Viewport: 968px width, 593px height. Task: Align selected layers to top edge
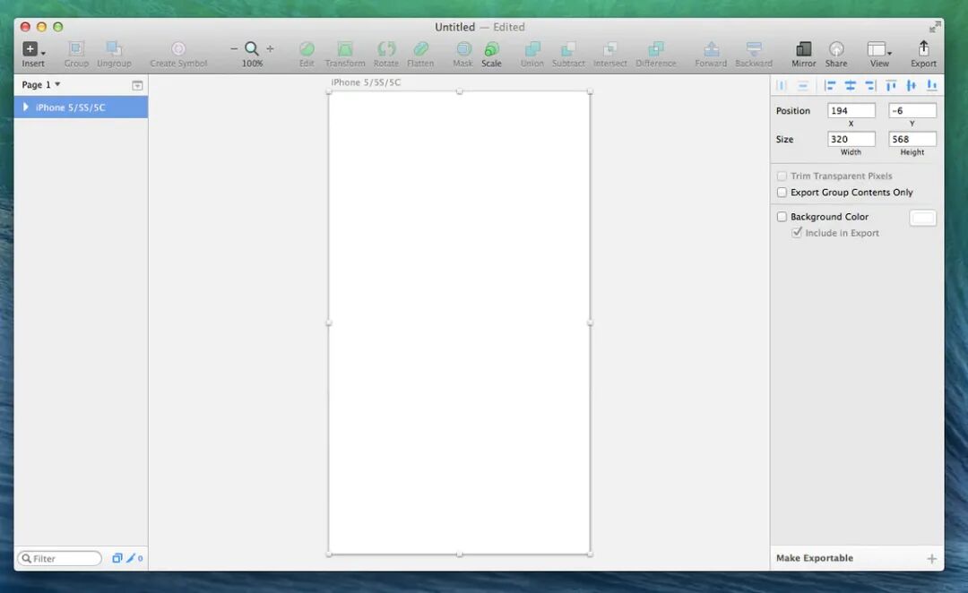click(x=891, y=86)
